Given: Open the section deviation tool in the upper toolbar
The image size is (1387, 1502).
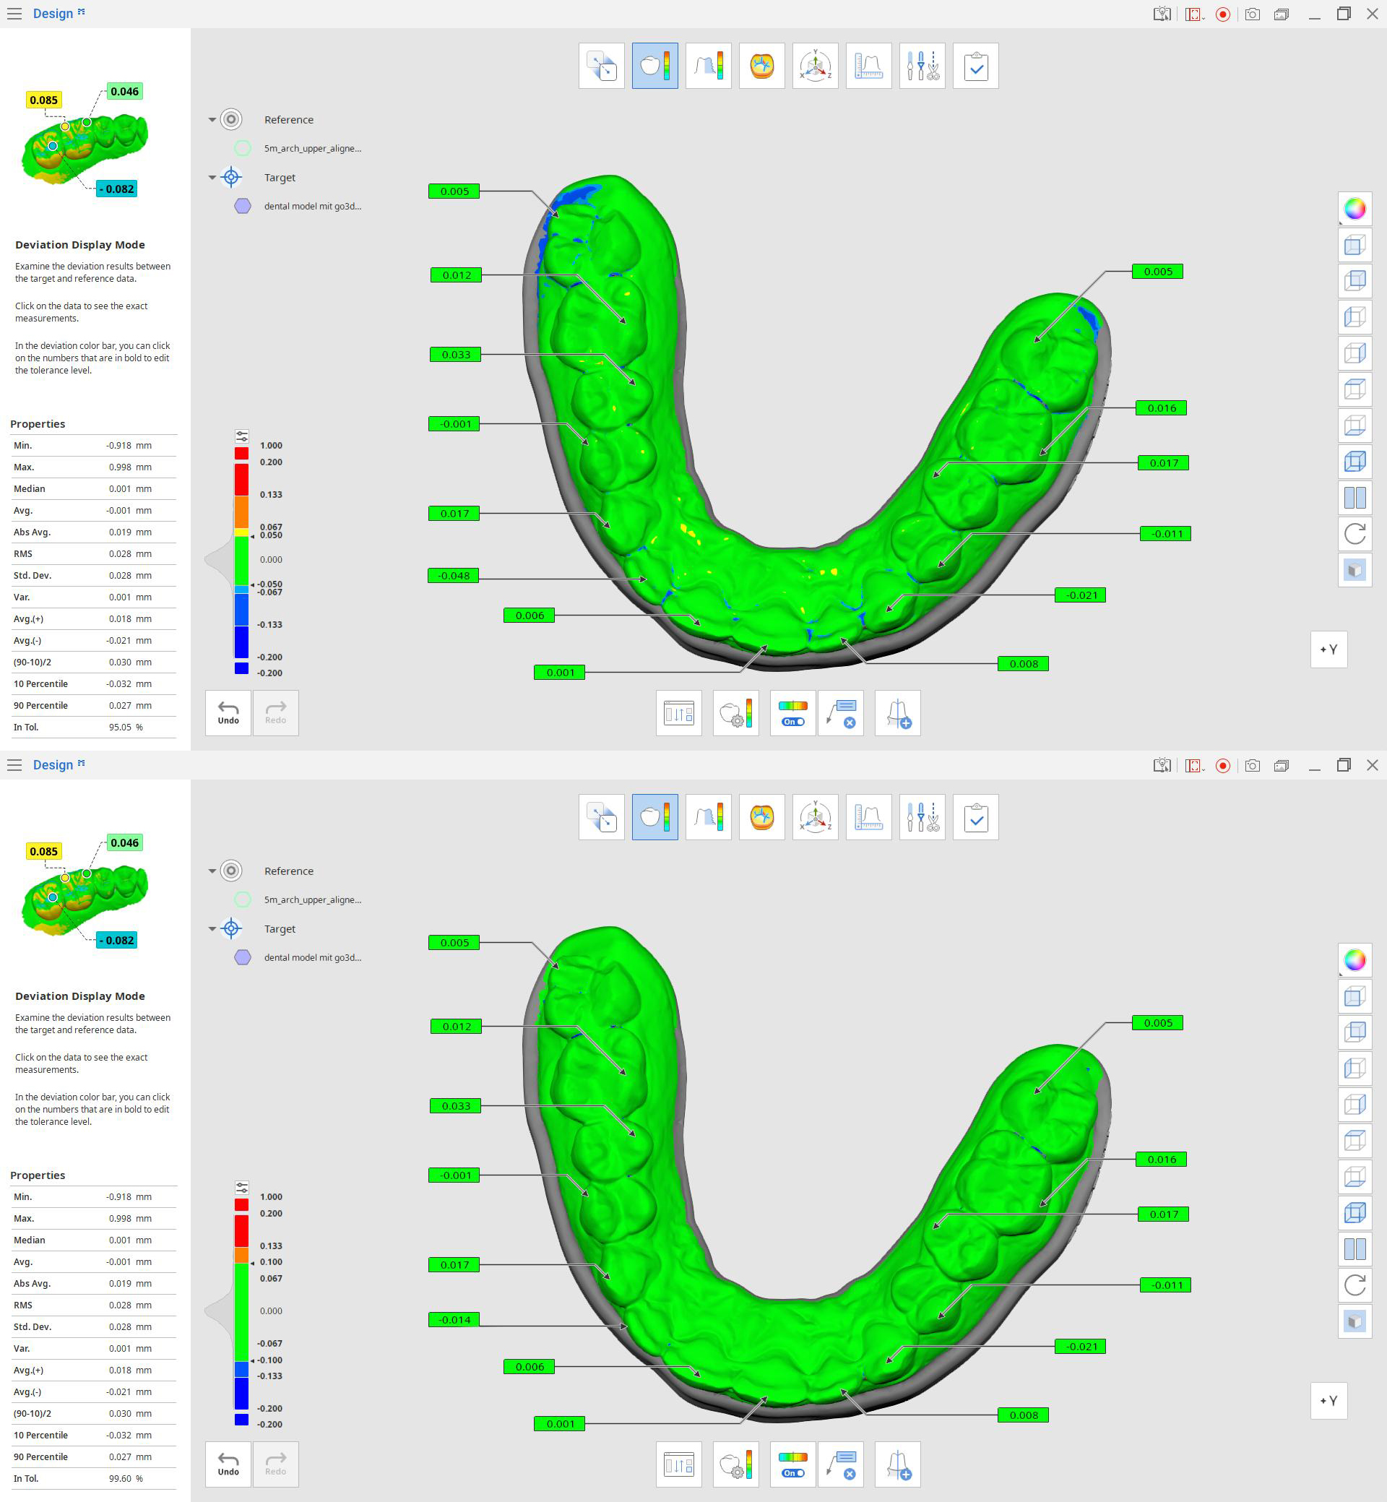Looking at the screenshot, I should (x=708, y=66).
